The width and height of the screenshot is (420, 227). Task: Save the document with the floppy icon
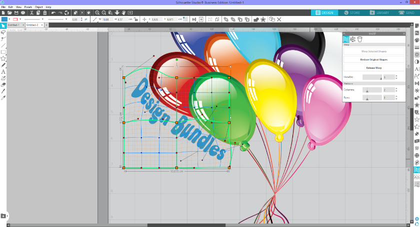(x=16, y=12)
